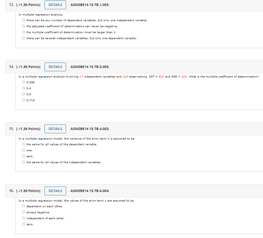Click the question 16 prompt about error values
The image size is (263, 238).
(x=76, y=200)
